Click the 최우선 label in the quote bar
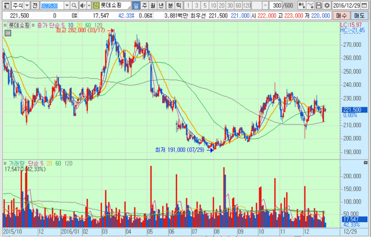Image resolution: width=371 pixels, height=237 pixels. point(199,16)
